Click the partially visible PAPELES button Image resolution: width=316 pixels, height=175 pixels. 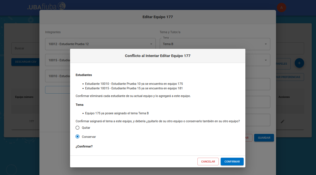click(x=282, y=64)
